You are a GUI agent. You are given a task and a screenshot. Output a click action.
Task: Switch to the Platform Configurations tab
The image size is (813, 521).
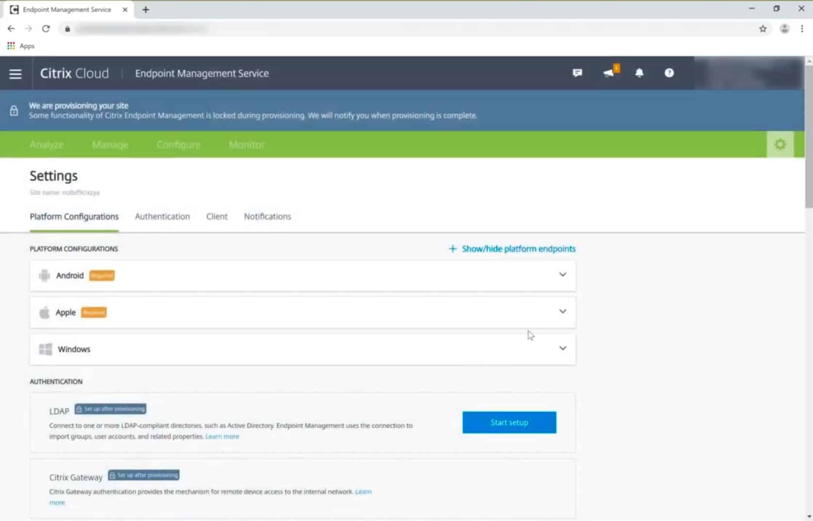point(74,216)
